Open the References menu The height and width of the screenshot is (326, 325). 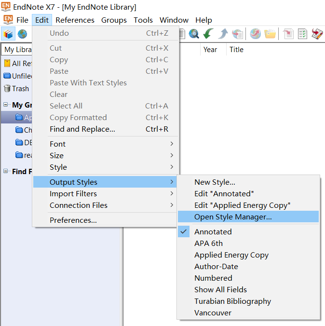(75, 20)
